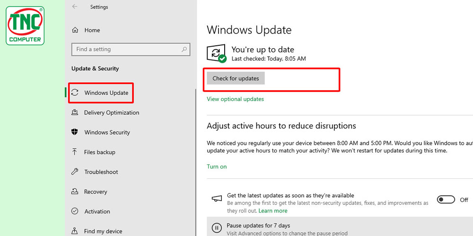This screenshot has width=473, height=236.
Task: Click Get the latest updates heading text
Action: coord(290,195)
